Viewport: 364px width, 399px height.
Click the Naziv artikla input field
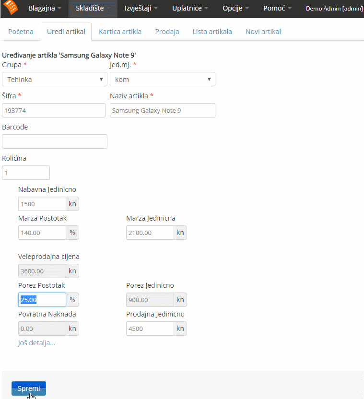coord(163,110)
